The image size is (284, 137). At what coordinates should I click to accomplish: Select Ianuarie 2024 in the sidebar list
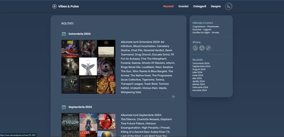pyautogui.click(x=200, y=90)
